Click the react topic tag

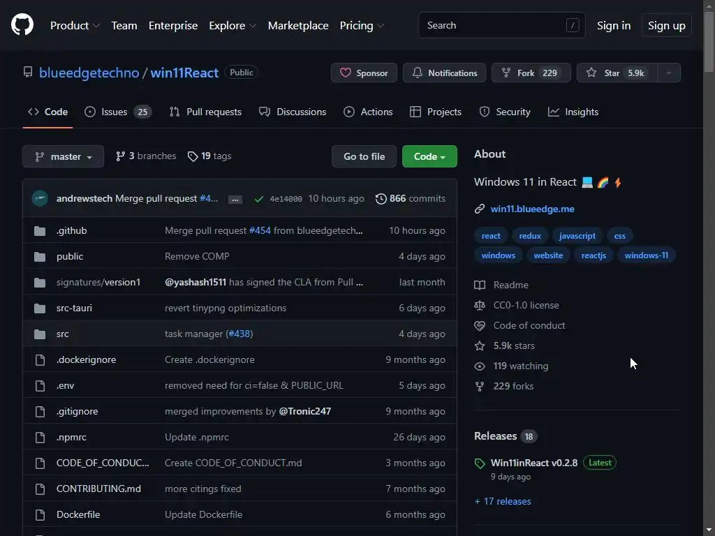pos(491,236)
